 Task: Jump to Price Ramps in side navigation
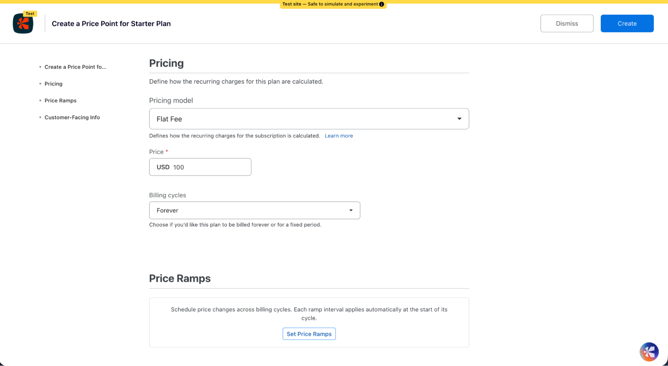pyautogui.click(x=60, y=101)
